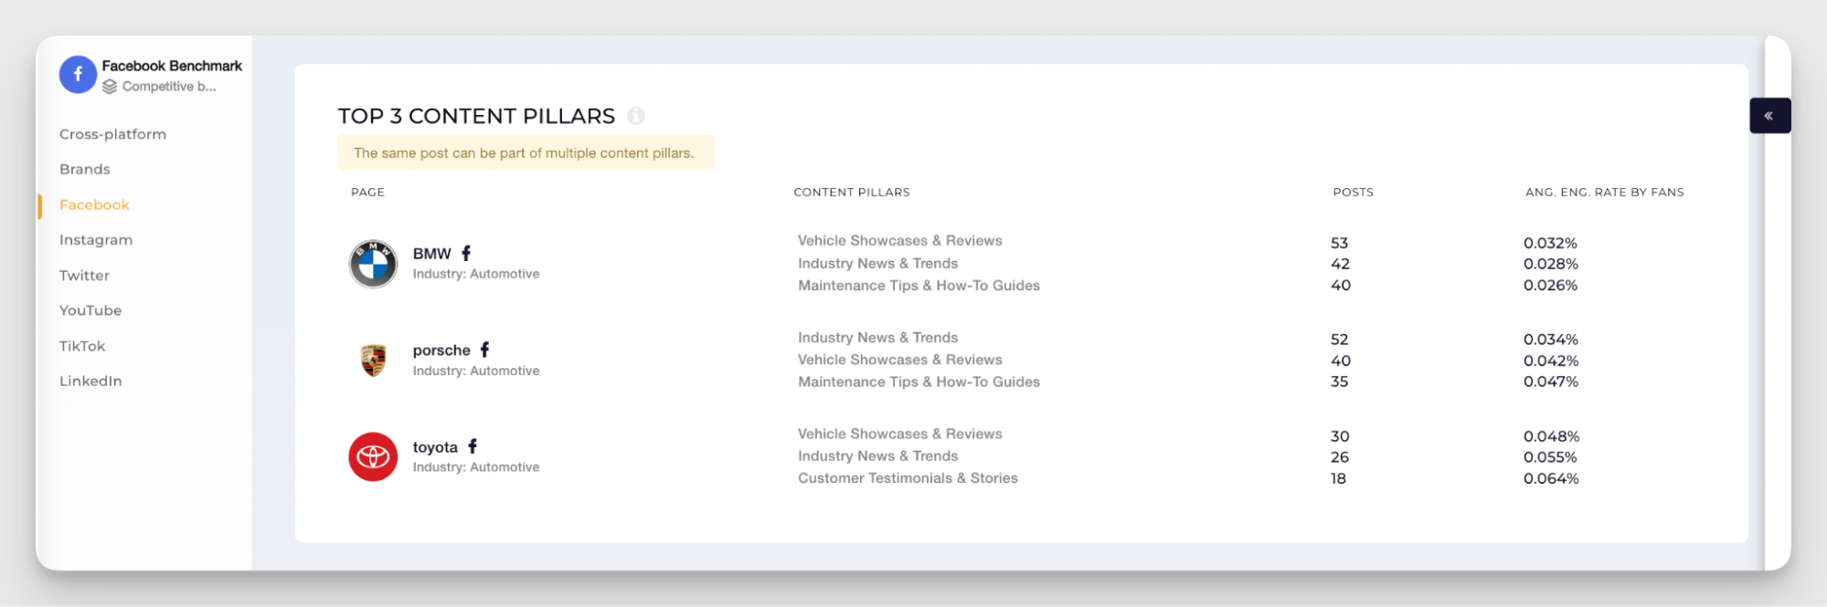Click the layers icon beside Competitive benchmark
This screenshot has height=607, width=1827.
[x=110, y=87]
